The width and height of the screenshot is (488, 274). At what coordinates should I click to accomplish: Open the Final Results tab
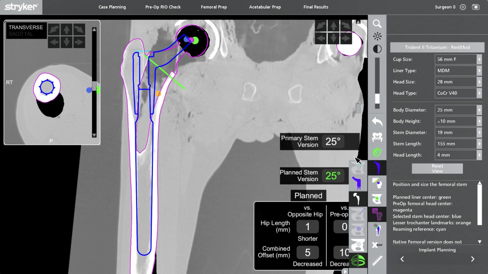(x=316, y=7)
